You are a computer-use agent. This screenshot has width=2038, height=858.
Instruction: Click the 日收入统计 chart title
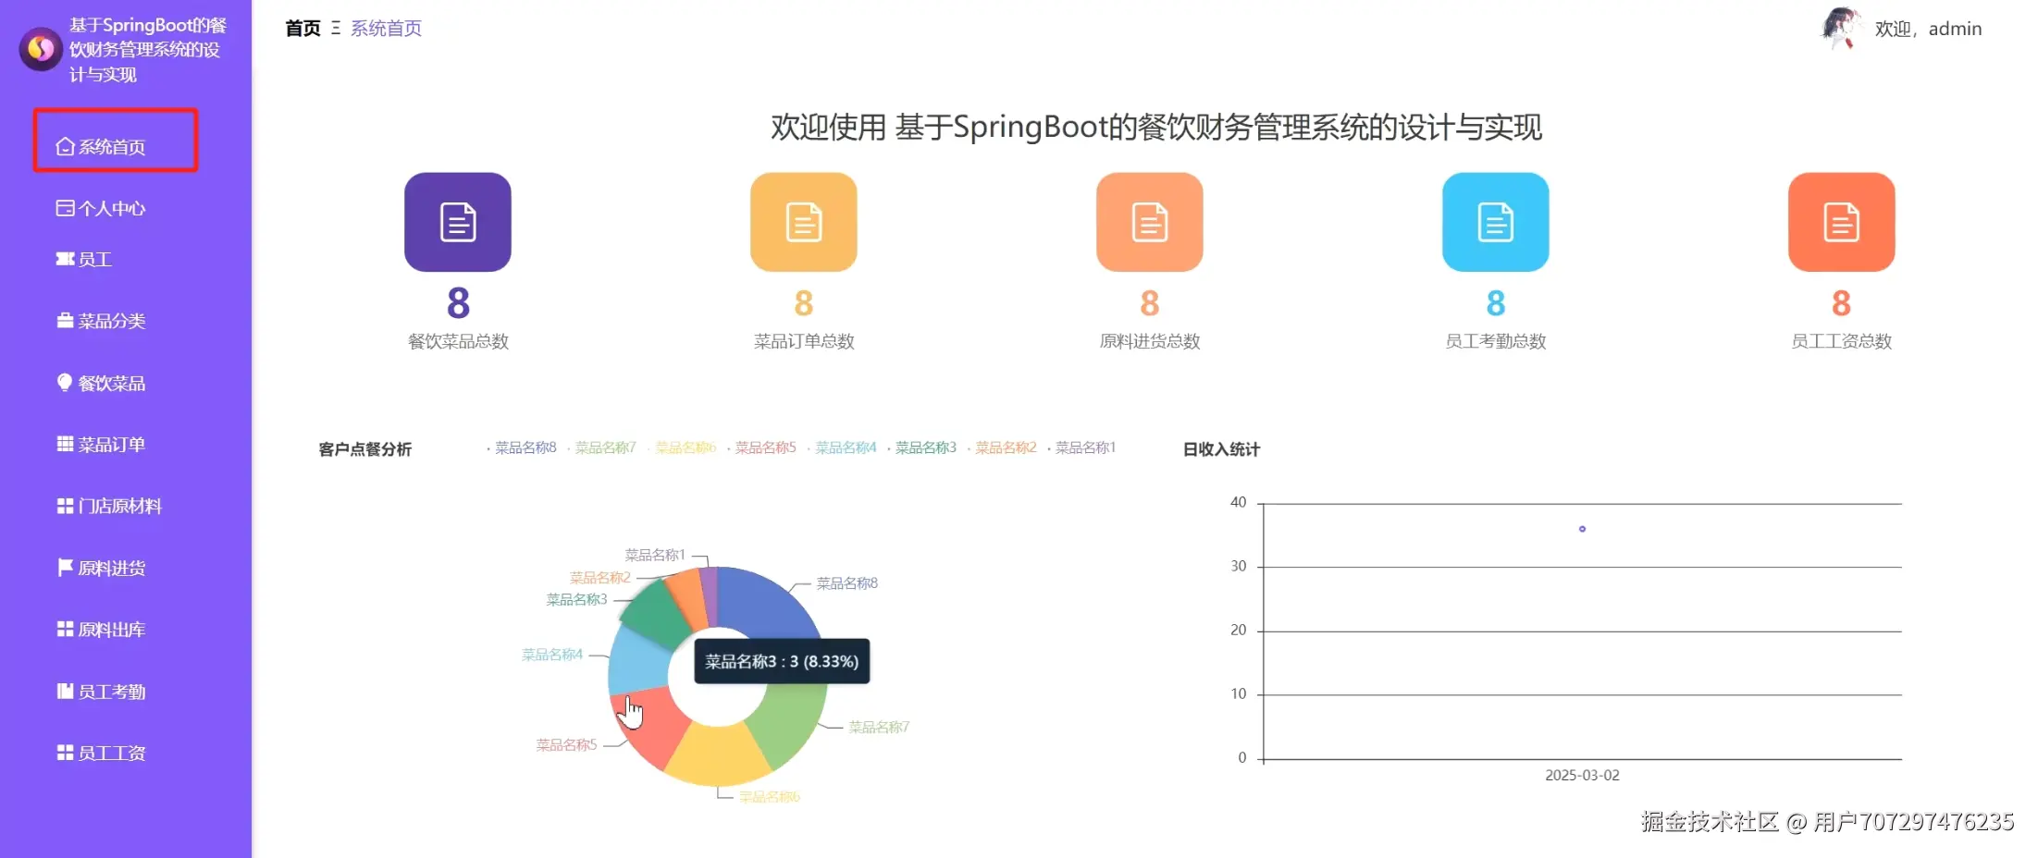(1221, 449)
